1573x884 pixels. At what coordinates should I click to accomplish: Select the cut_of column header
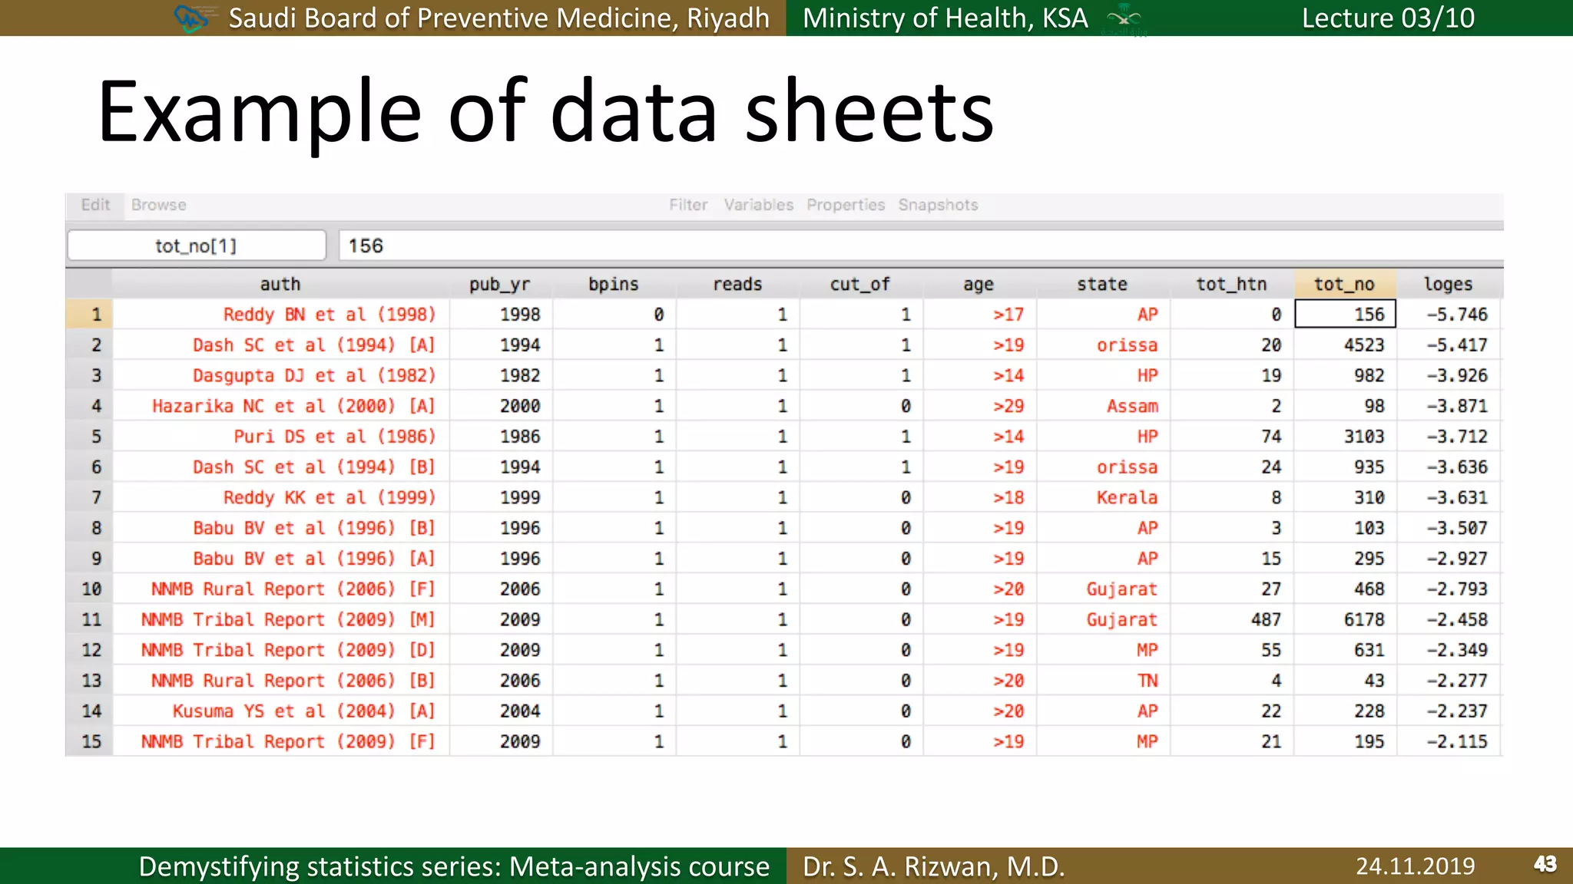860,284
